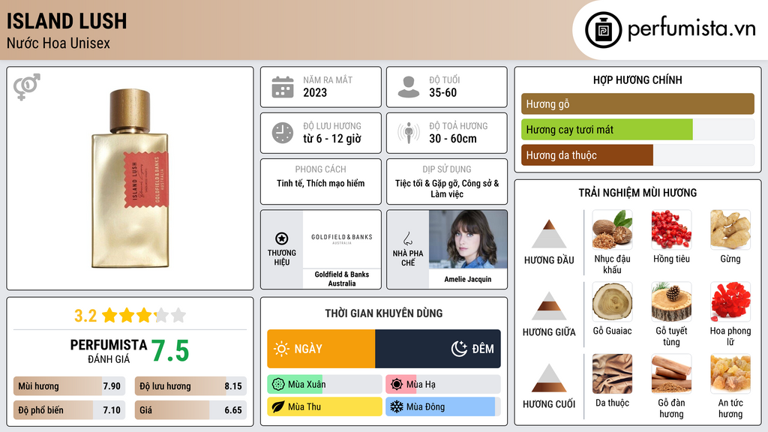Open the Gỗ Guaiac note image
The image size is (768, 432).
(612, 301)
